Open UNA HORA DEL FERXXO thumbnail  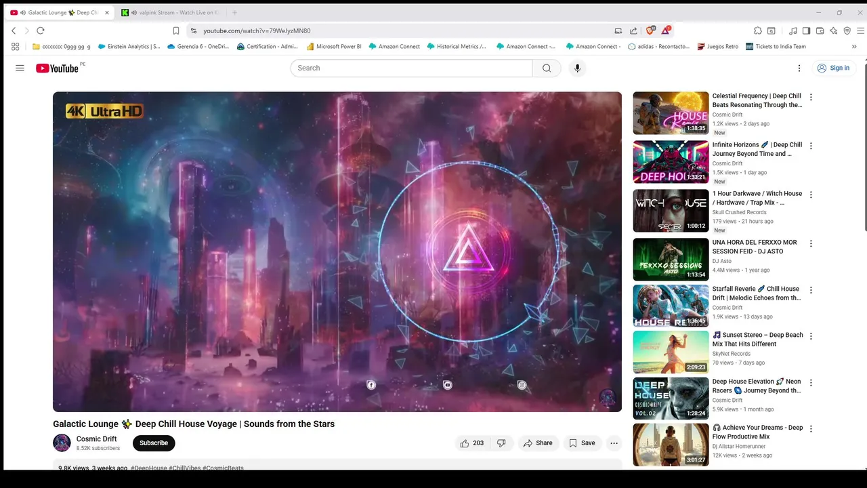671,260
